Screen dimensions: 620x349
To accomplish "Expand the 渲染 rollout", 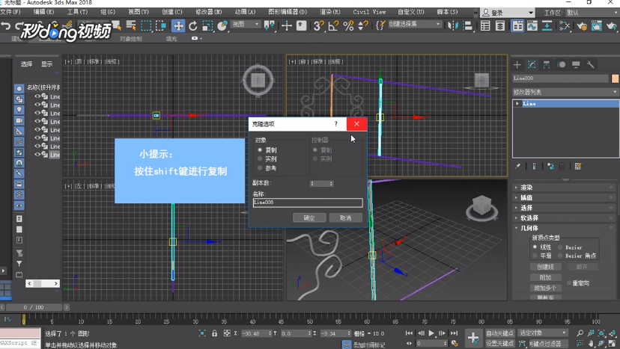I will [x=564, y=188].
